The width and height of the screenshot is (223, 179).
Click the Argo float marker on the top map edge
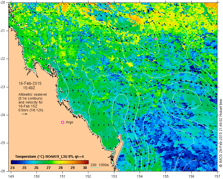pyautogui.click(x=108, y=3)
